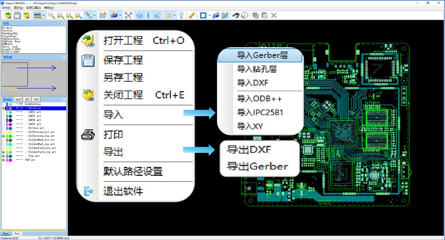Screen dimensions: 445x240
Task: Enable the SolderMask_bot.art layer checkbox
Action: [4, 140]
